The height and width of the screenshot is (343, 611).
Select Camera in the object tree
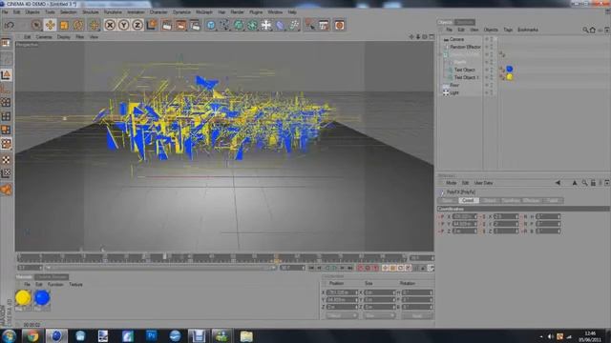coord(456,39)
